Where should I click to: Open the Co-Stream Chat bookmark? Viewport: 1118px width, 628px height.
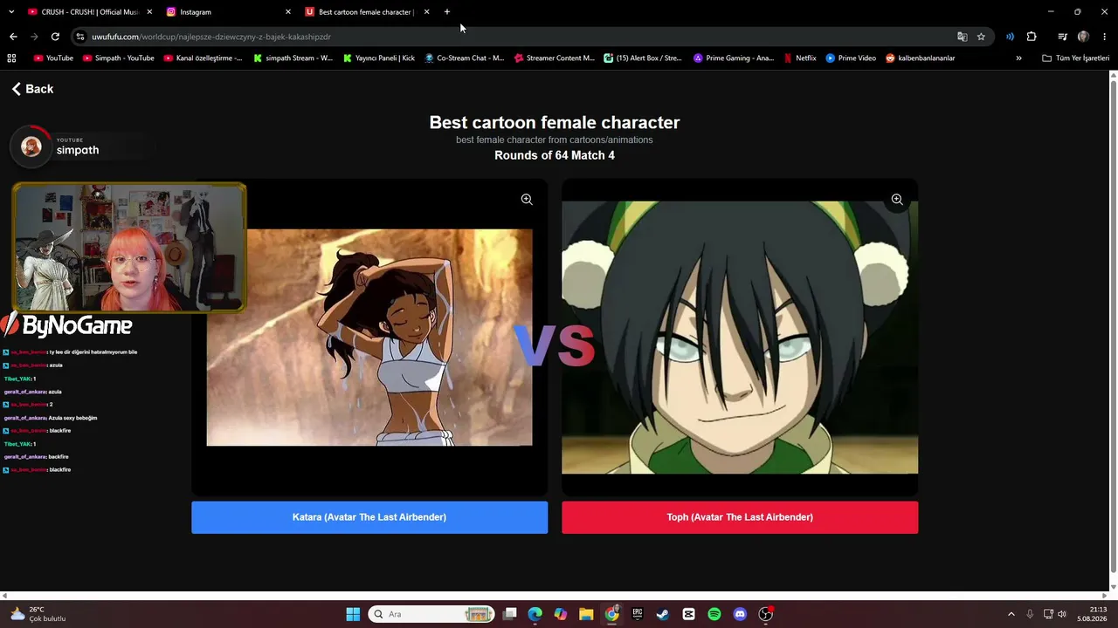tap(465, 58)
